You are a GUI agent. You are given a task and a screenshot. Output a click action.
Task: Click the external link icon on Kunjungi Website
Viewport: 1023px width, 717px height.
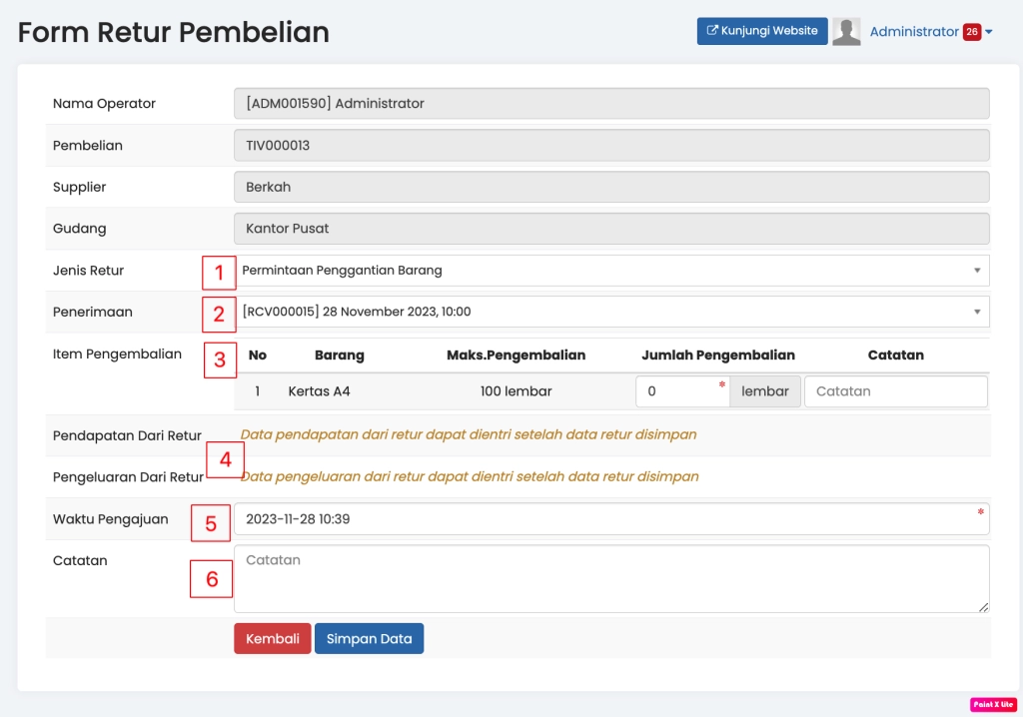coord(712,31)
